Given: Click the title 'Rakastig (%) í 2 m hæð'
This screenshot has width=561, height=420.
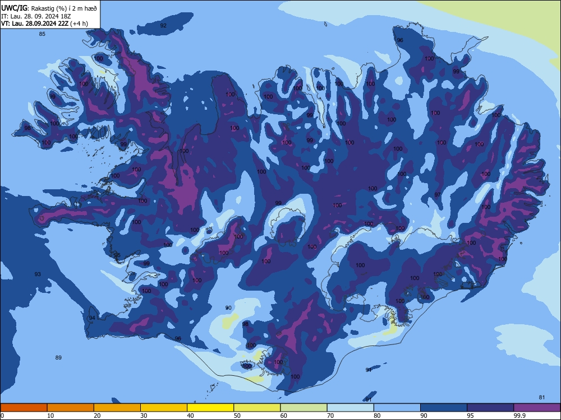Looking at the screenshot, I should coord(64,8).
